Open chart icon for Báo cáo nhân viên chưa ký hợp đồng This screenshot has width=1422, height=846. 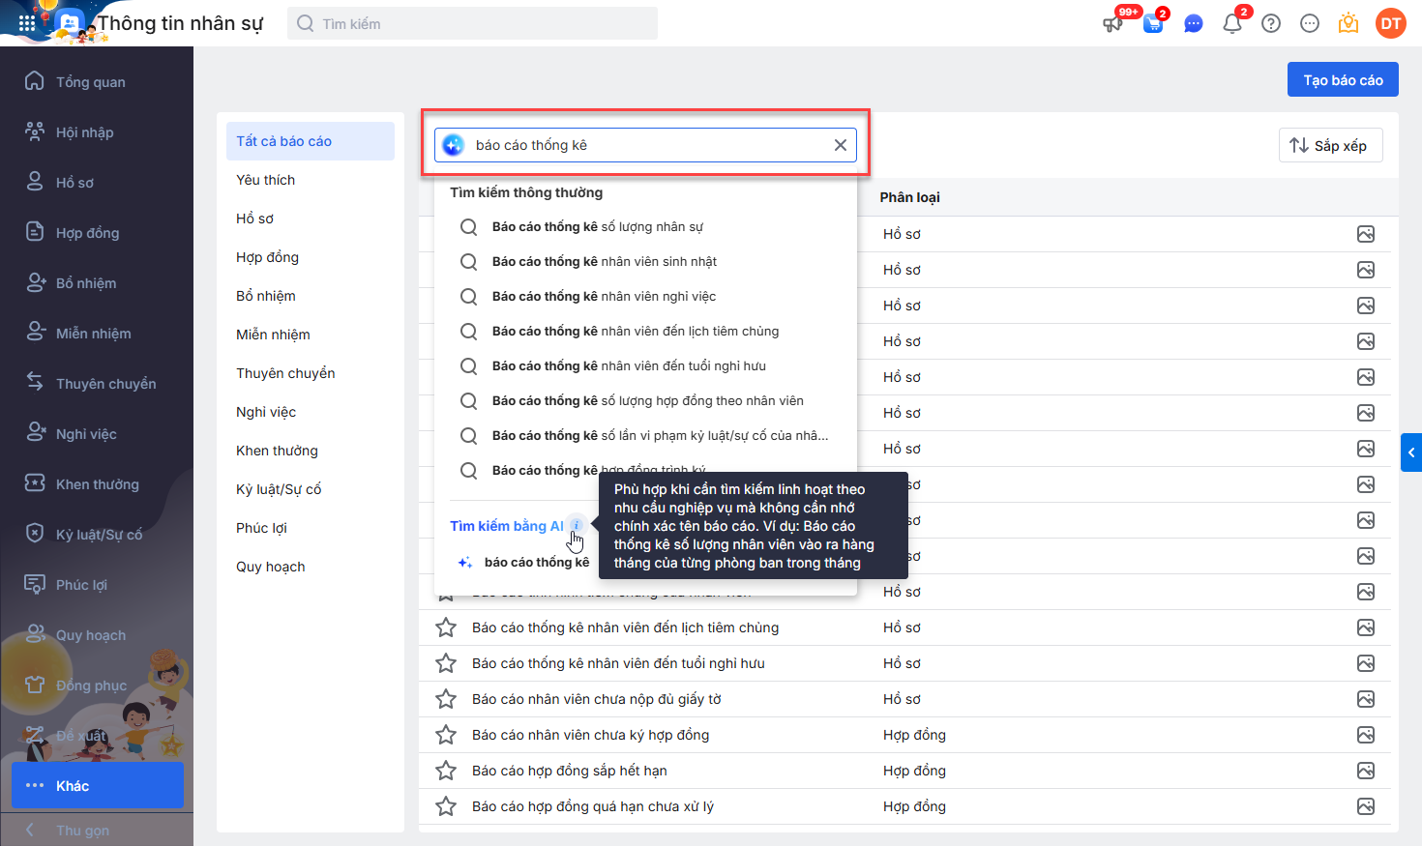1366,735
